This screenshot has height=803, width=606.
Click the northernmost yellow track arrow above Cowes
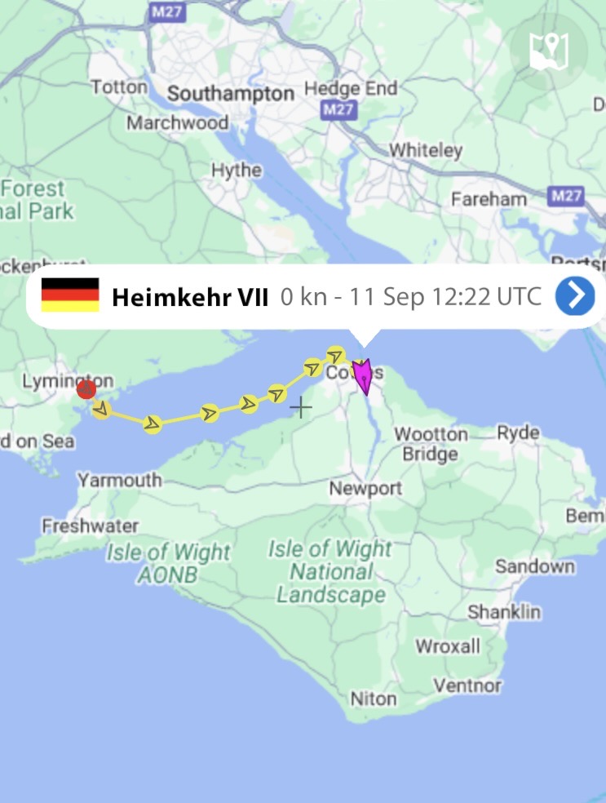tap(335, 356)
